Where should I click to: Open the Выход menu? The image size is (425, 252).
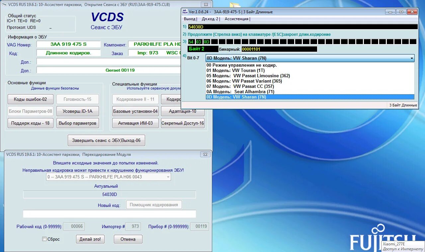click(x=190, y=19)
